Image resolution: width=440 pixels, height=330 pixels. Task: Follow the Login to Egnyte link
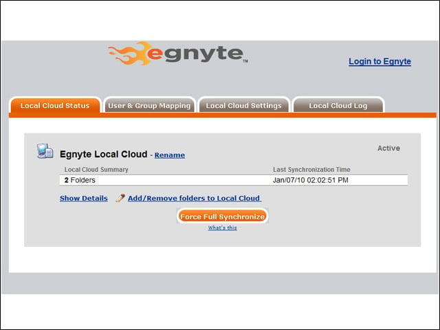(379, 61)
